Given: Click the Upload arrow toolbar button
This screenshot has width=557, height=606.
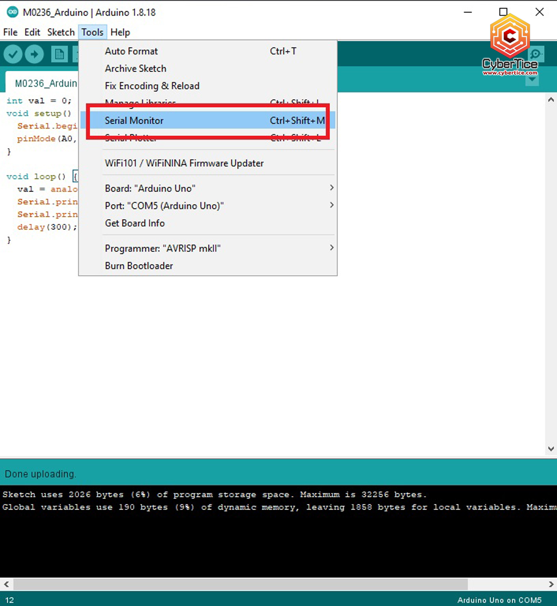Looking at the screenshot, I should (34, 54).
